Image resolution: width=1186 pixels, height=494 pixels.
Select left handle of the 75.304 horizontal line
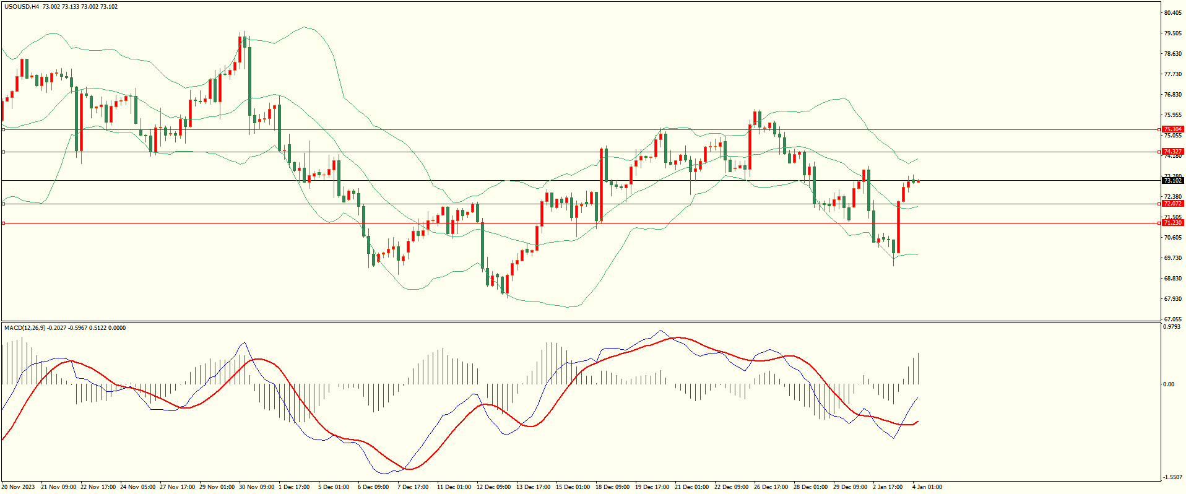coord(4,129)
